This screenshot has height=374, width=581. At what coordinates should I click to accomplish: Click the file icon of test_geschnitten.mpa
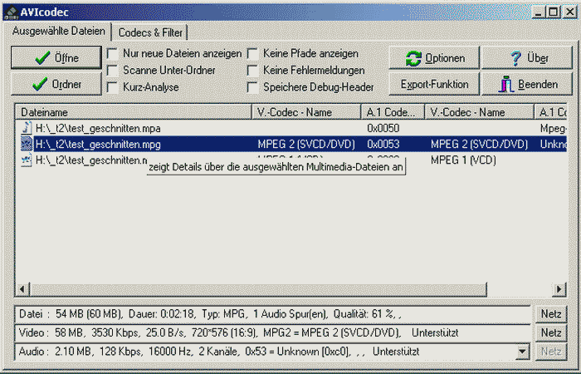27,129
